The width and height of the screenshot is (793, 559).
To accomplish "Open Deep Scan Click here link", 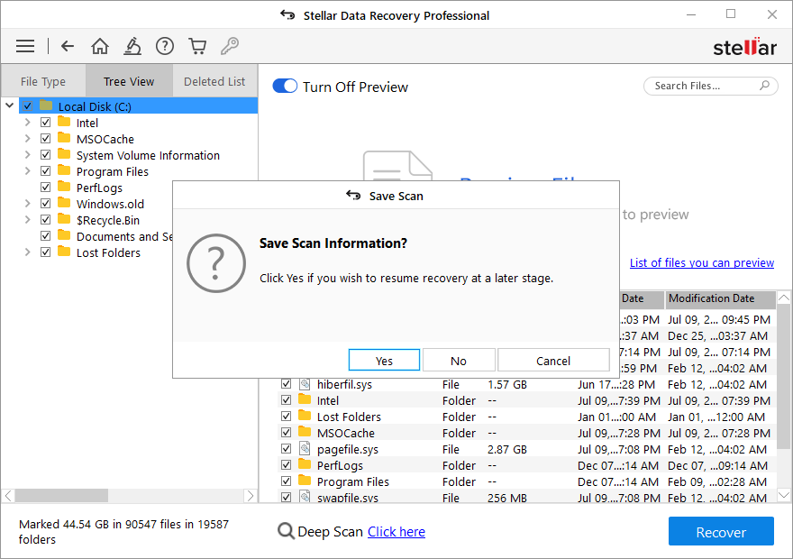I will [x=396, y=532].
